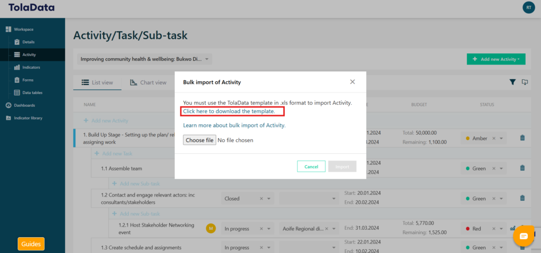The image size is (541, 253).
Task: Click the Choose file button
Action: pyautogui.click(x=200, y=140)
